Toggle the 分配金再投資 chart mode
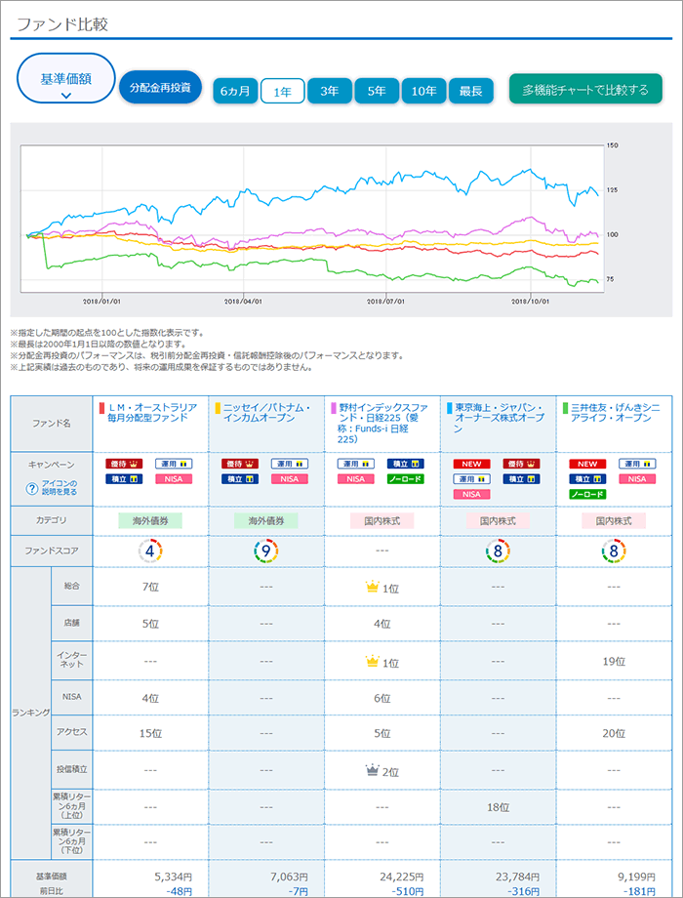Viewport: 683px width, 898px height. [161, 88]
